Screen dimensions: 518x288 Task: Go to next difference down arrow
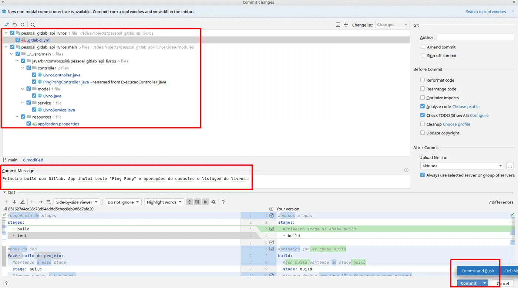[x=14, y=202]
